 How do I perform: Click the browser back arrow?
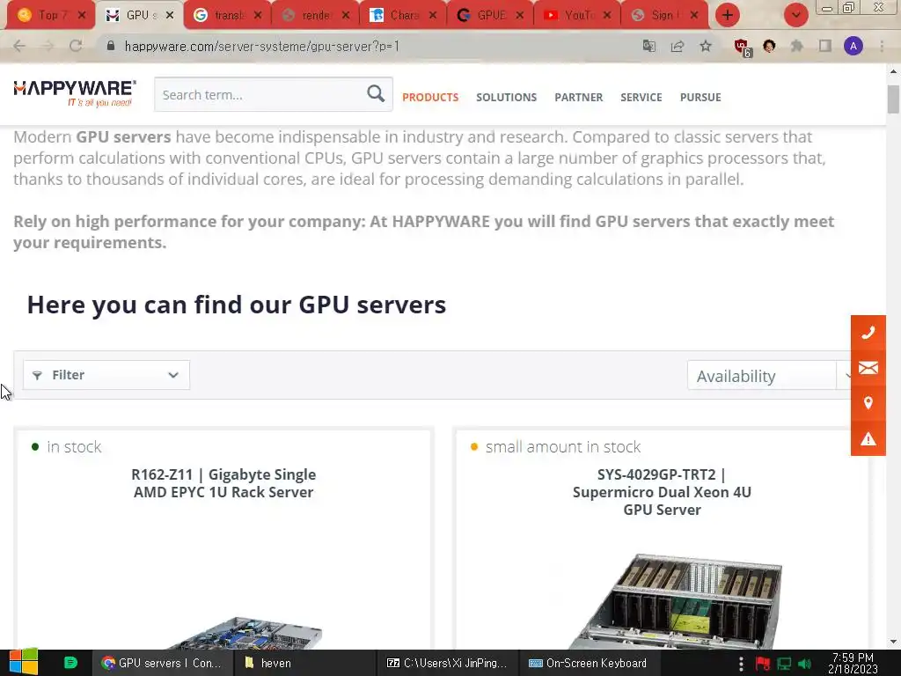19,46
